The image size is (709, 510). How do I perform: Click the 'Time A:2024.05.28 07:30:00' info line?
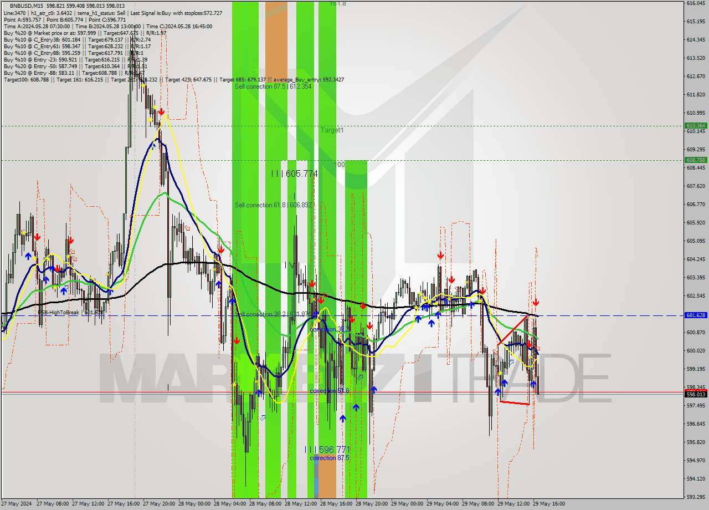pos(107,26)
